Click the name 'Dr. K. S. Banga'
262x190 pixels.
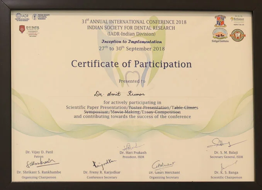point(226,173)
